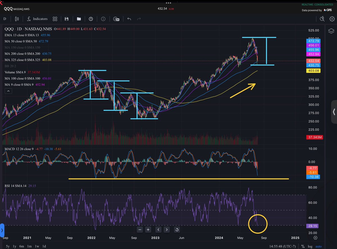Click the QQQ · 1D · NASDAQ.NMS chart legend
Image resolution: width=337 pixels, height=249 pixels.
[x=29, y=29]
